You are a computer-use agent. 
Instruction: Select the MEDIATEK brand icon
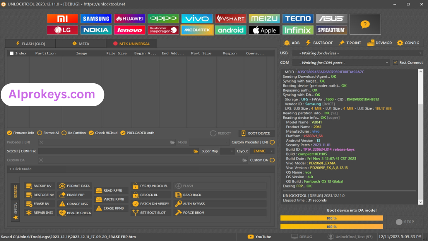197,30
